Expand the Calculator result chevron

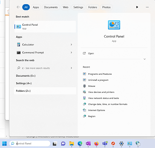pos(71,45)
